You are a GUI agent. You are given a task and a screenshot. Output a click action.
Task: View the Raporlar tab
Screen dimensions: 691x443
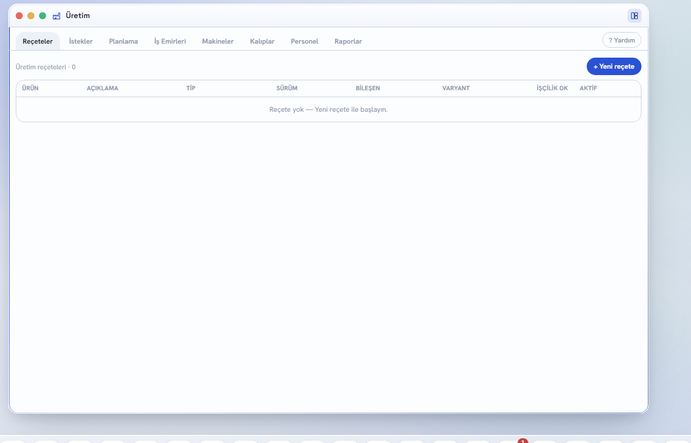(348, 41)
